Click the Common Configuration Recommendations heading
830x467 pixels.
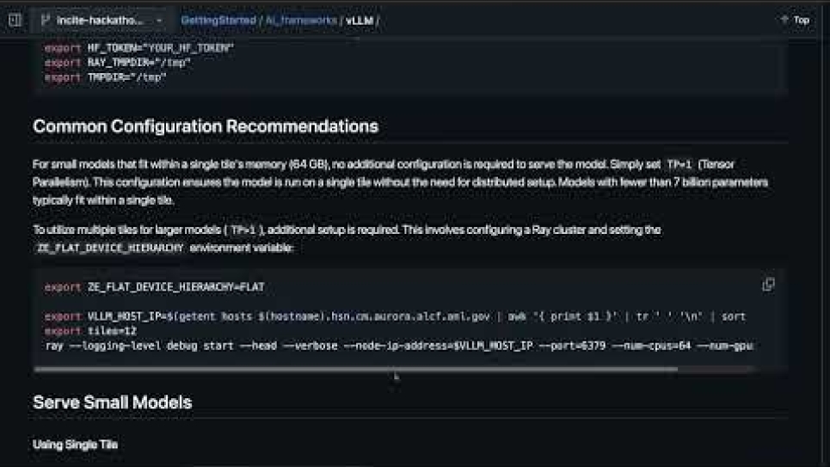tap(206, 126)
